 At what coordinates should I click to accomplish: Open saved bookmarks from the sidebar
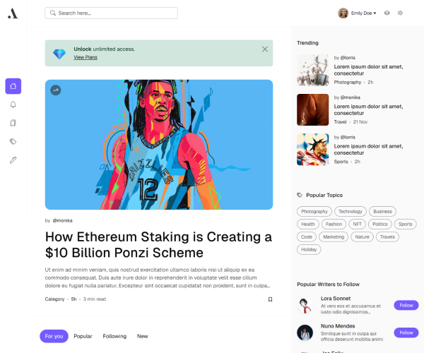pyautogui.click(x=13, y=123)
